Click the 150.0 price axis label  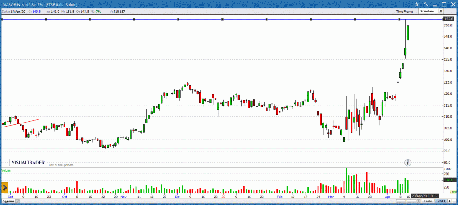[448, 25]
